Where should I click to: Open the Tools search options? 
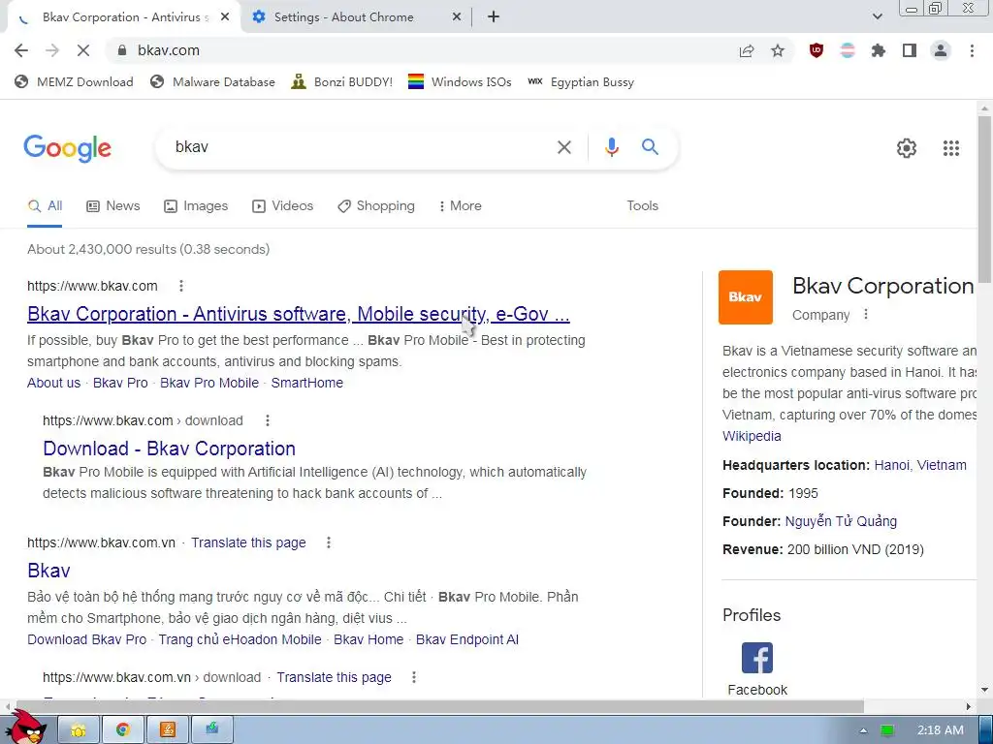point(642,206)
